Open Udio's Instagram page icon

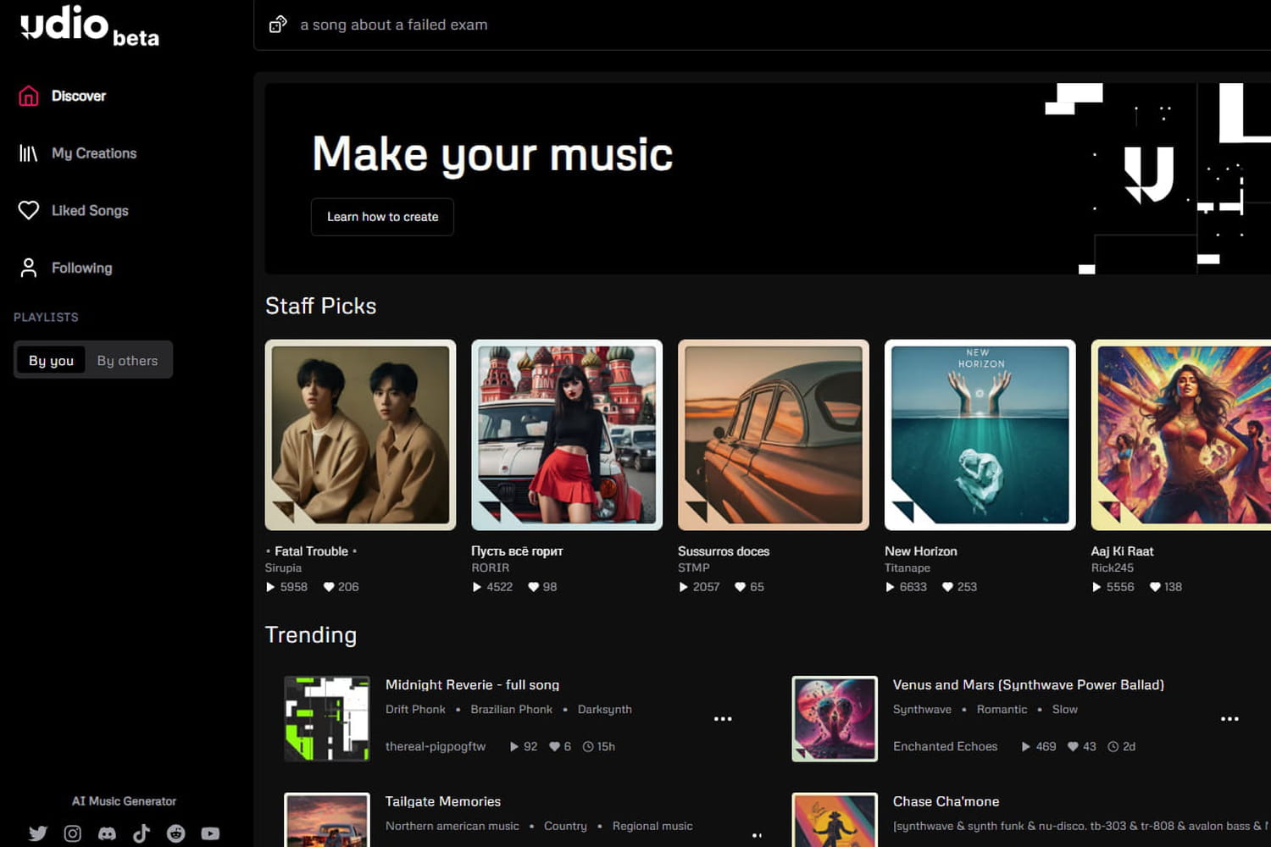(73, 833)
